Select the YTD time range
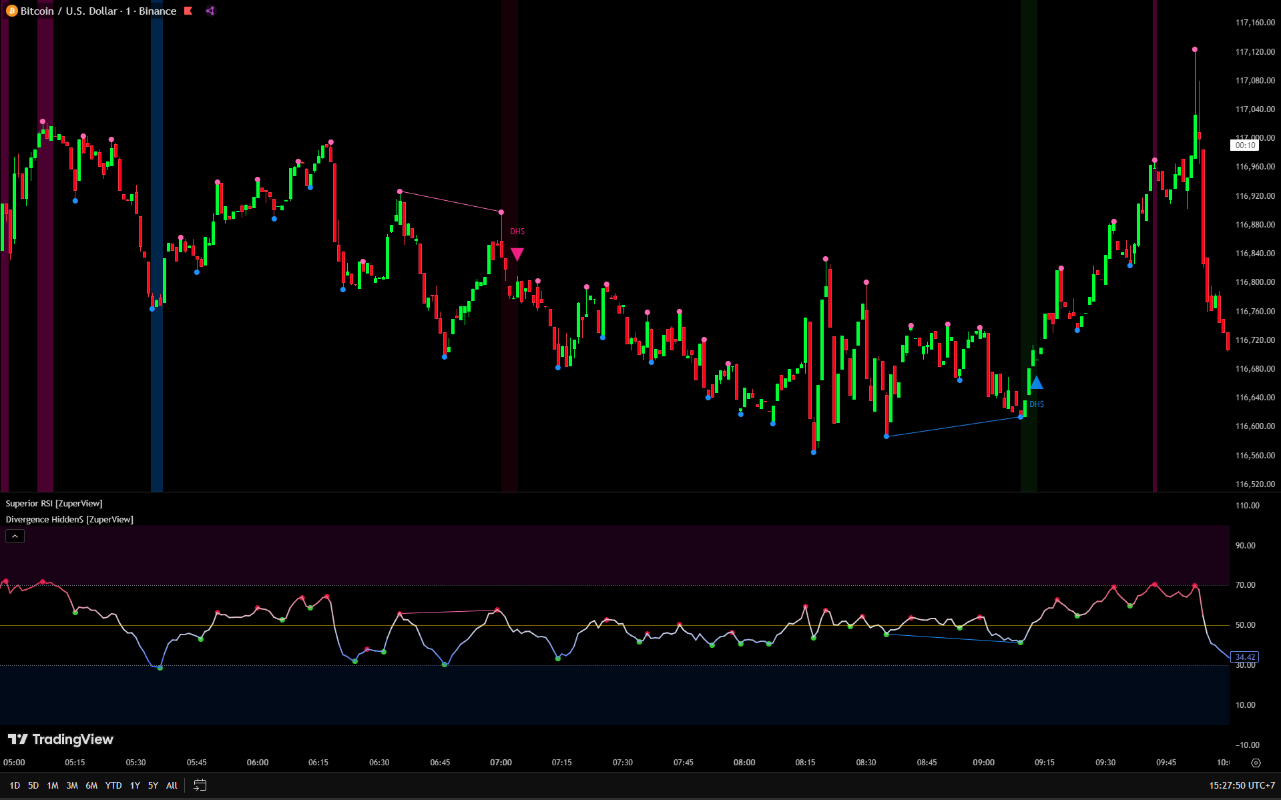Viewport: 1281px width, 800px height. tap(113, 785)
